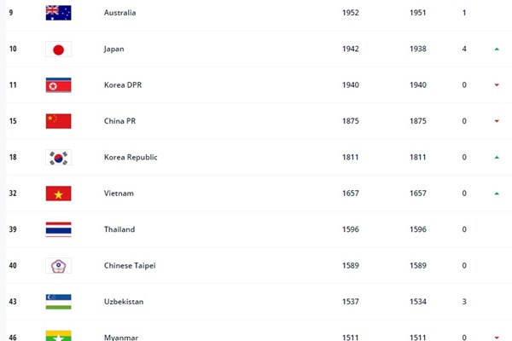The image size is (512, 341).
Task: Click rank number 32 for Vietnam
Action: pos(13,194)
